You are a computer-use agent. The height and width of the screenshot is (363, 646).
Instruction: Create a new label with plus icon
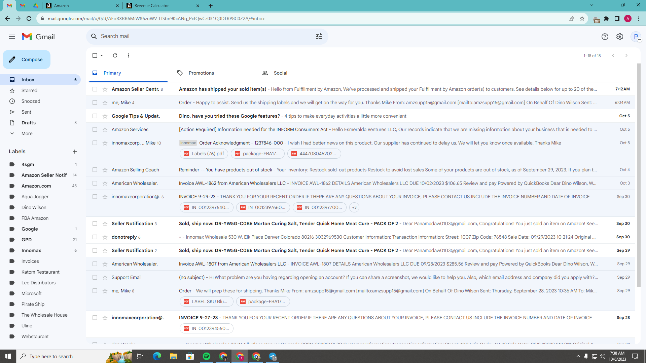click(x=75, y=152)
